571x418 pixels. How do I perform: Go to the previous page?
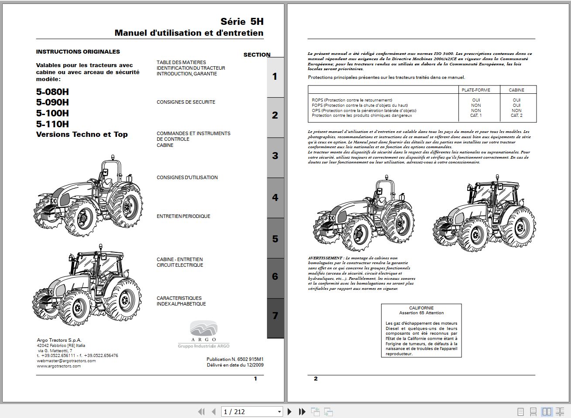[213, 411]
